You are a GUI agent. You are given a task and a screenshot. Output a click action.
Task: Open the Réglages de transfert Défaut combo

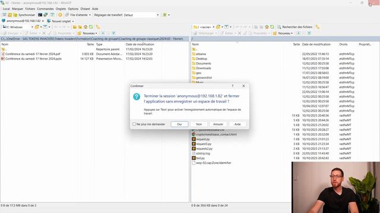pyautogui.click(x=141, y=15)
